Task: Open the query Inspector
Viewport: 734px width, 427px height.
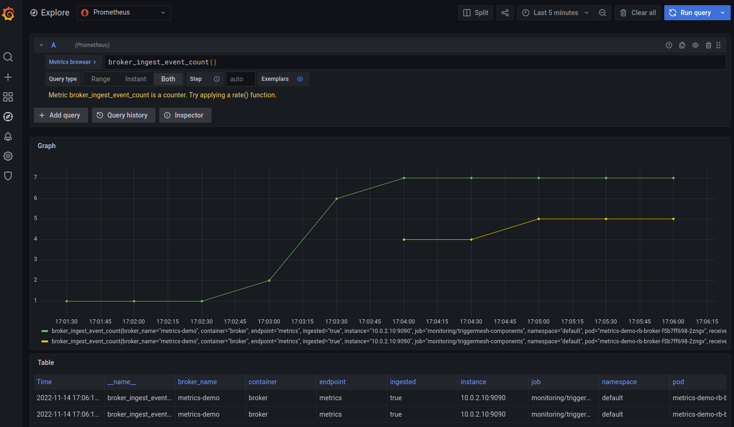Action: click(185, 115)
